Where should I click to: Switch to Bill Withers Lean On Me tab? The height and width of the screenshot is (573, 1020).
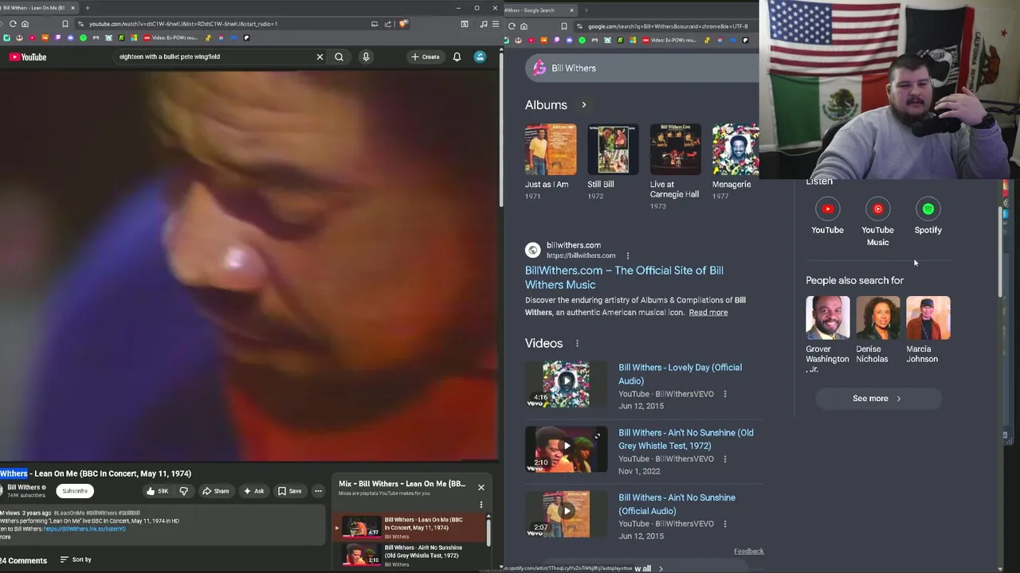(x=36, y=8)
